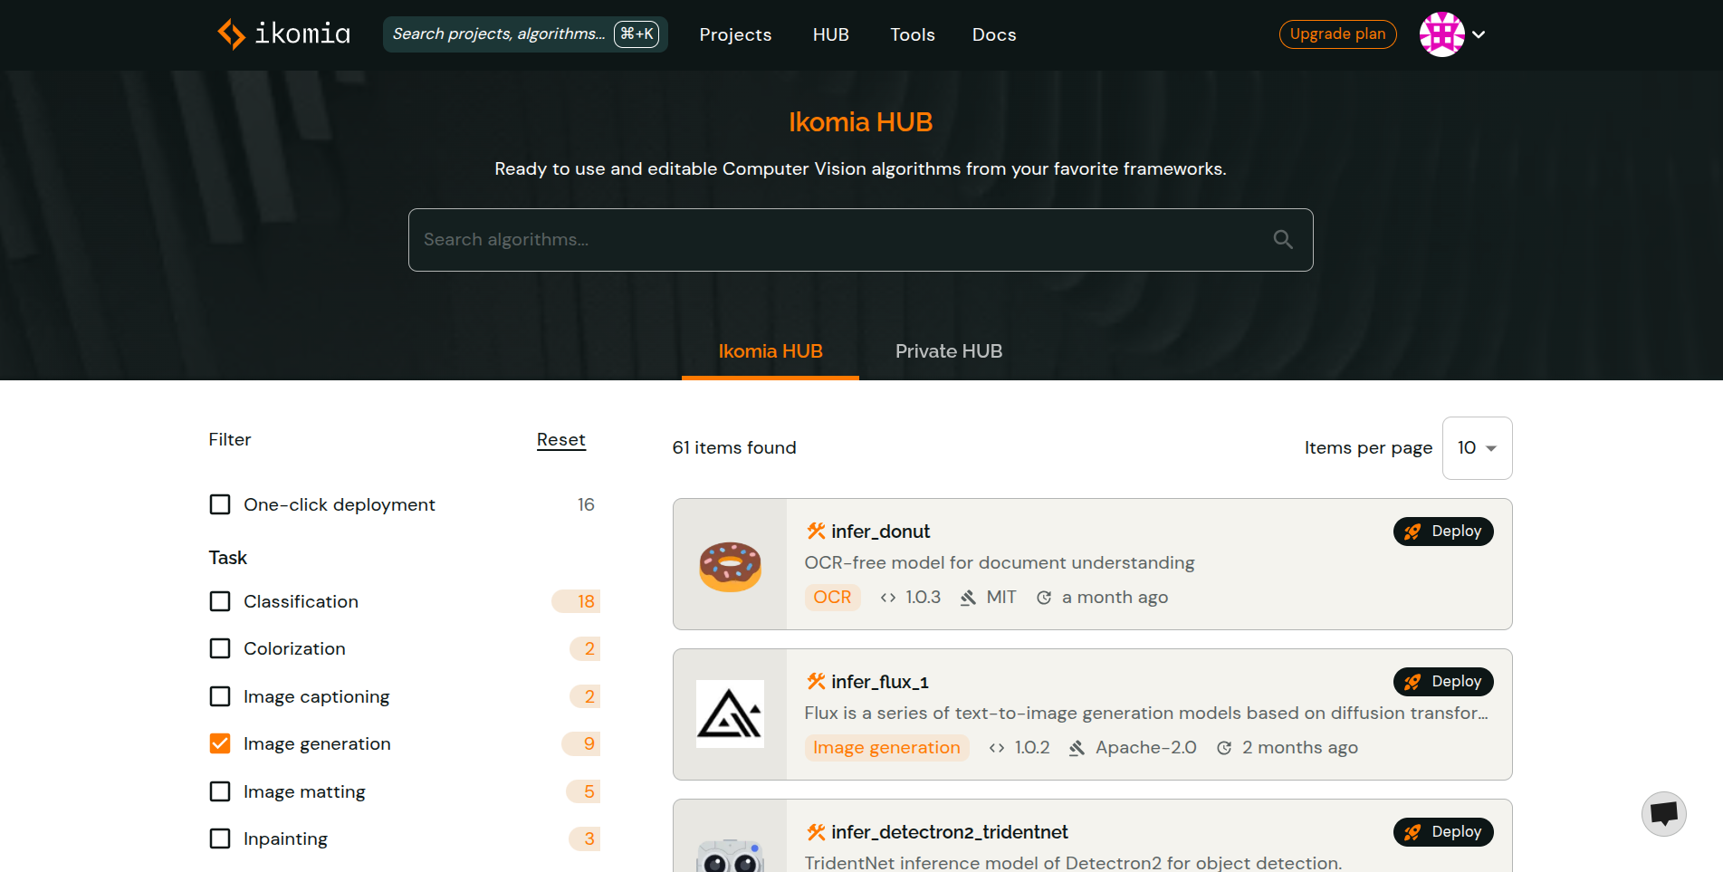Uncheck the Image generation filter
The height and width of the screenshot is (872, 1723).
coord(220,743)
